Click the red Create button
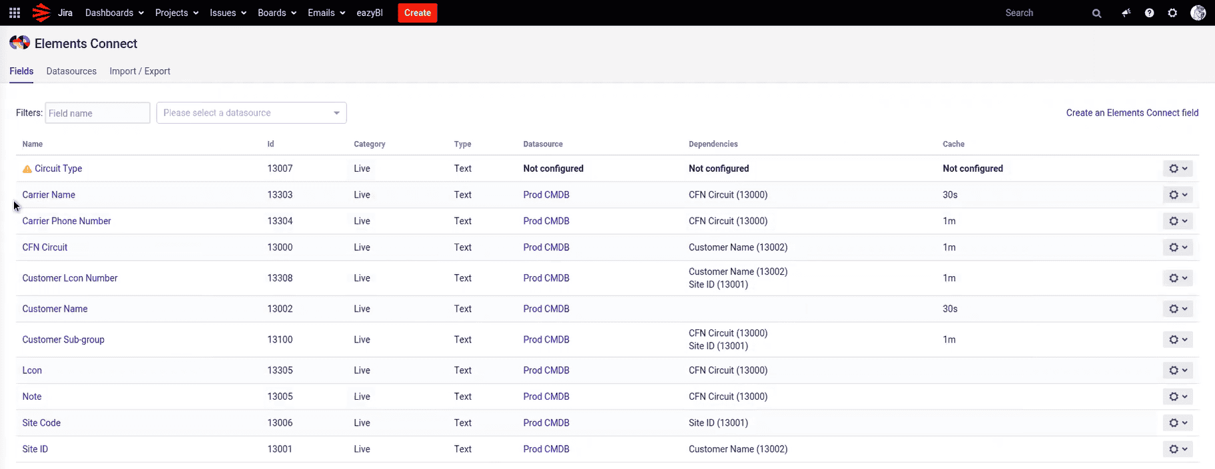This screenshot has height=469, width=1215. point(417,13)
